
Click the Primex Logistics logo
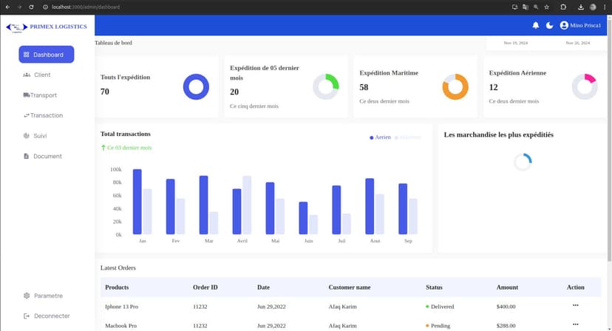46,27
